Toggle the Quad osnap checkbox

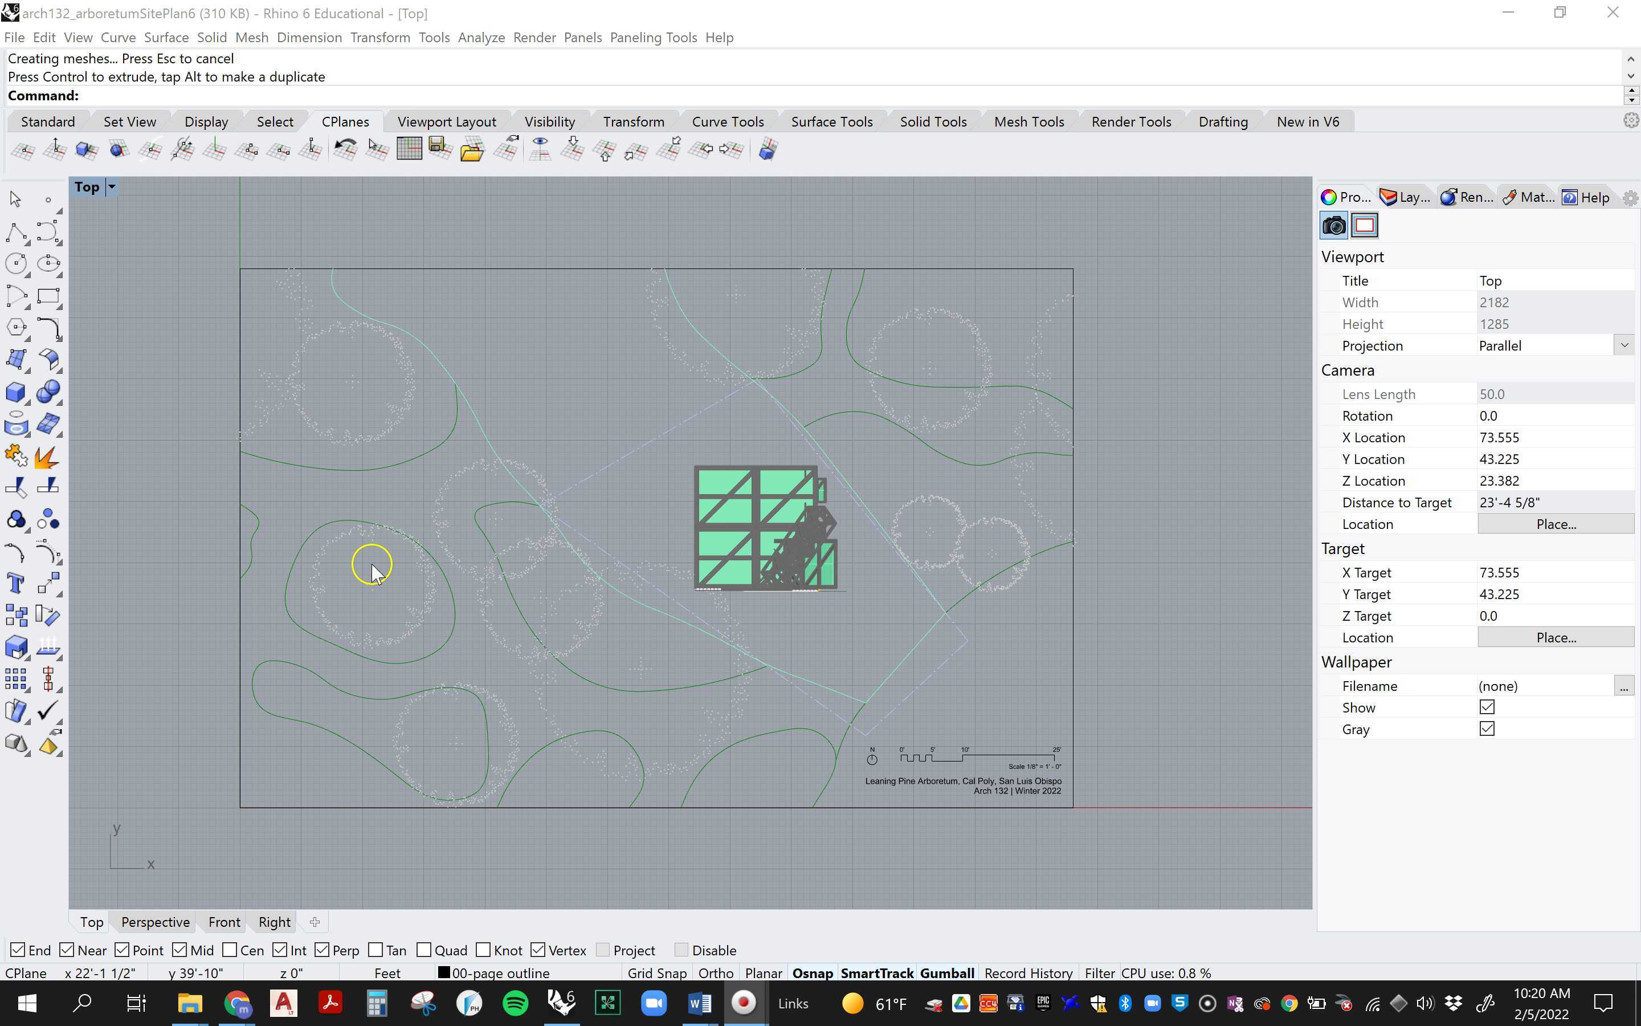(424, 950)
